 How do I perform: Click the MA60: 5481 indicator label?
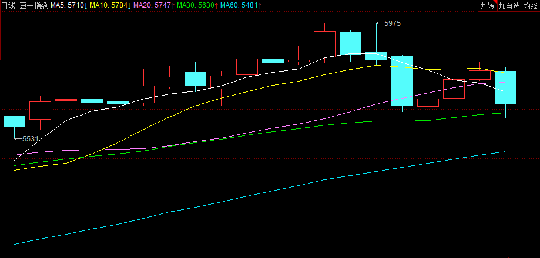coord(241,5)
